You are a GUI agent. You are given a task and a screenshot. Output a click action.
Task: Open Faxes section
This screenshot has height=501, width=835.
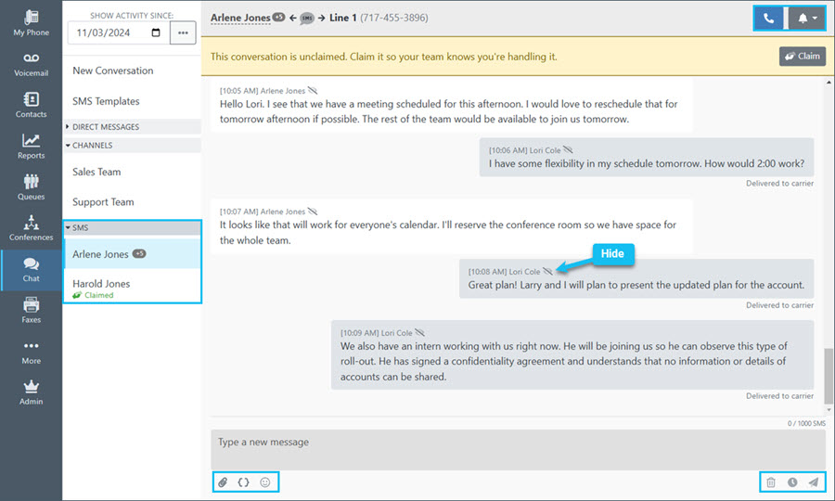click(x=31, y=311)
